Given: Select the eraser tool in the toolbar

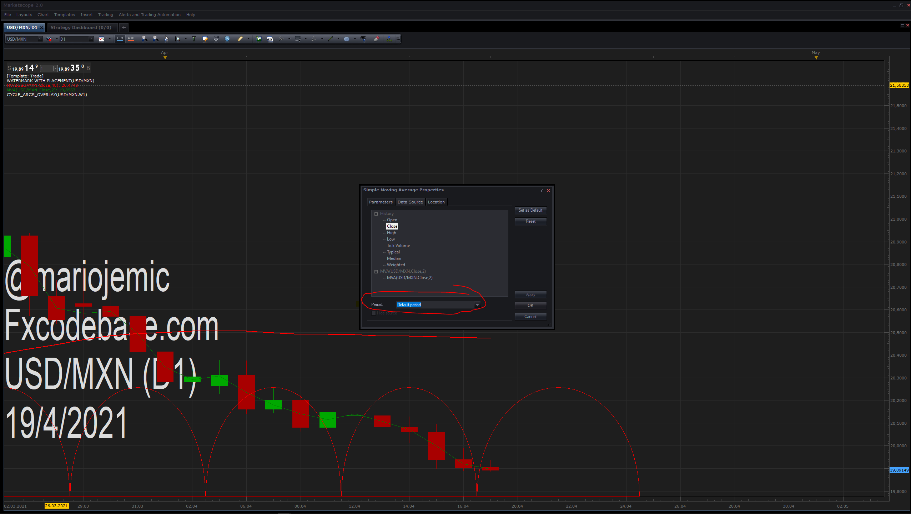Looking at the screenshot, I should (x=376, y=39).
